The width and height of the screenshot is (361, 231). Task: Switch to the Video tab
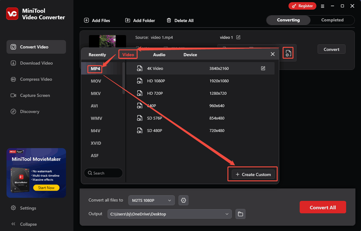click(x=128, y=55)
